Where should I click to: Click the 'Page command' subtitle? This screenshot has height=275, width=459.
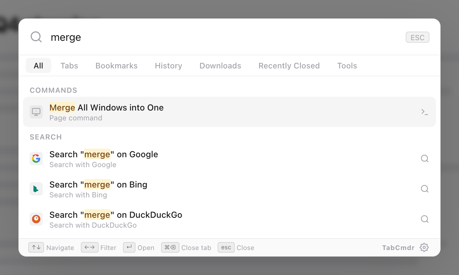pos(76,118)
